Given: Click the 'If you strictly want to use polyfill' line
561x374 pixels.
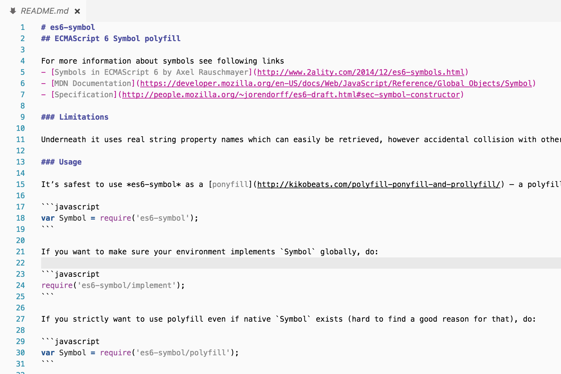Looking at the screenshot, I should pos(289,319).
